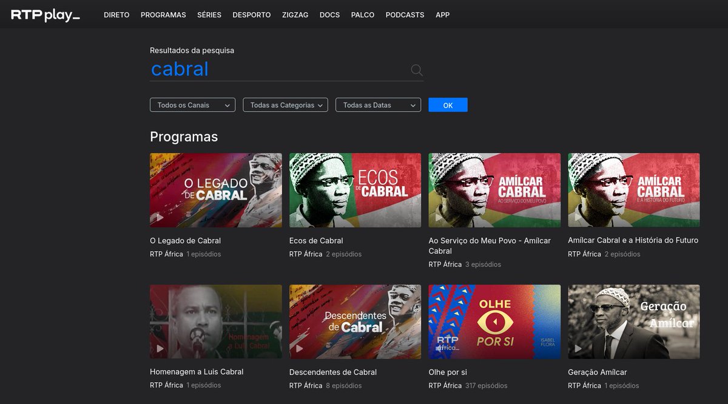Open the APP menu item

pos(443,15)
